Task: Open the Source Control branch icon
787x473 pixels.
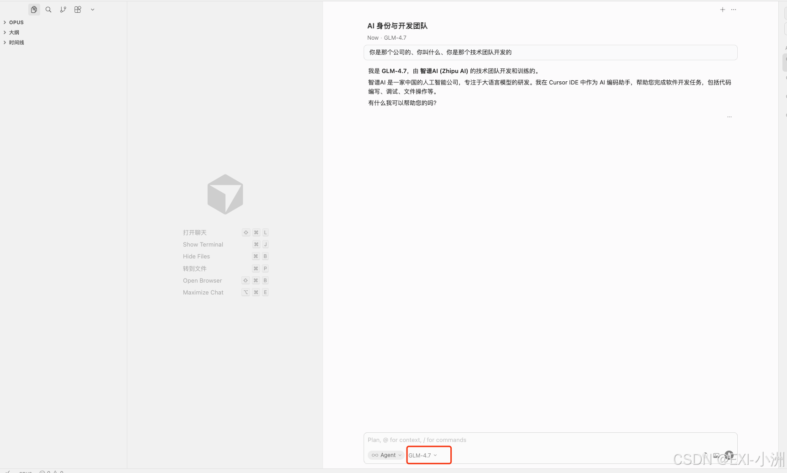Action: pos(63,10)
